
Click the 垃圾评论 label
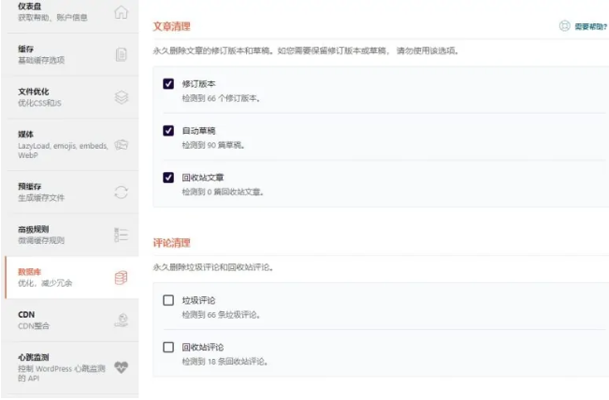[x=198, y=300]
